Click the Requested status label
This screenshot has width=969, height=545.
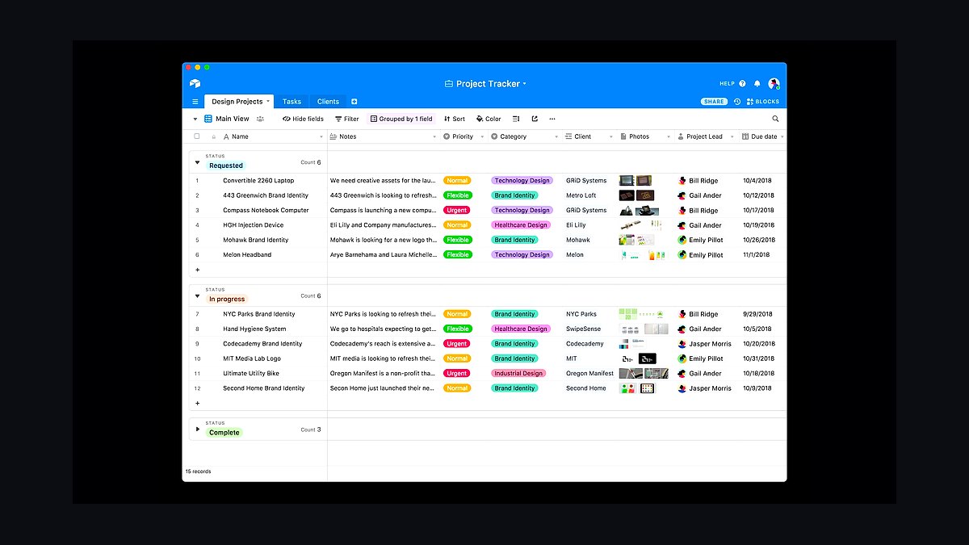point(225,166)
